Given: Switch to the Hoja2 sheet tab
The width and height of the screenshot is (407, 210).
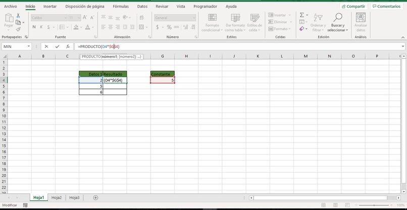Looking at the screenshot, I should [x=56, y=197].
